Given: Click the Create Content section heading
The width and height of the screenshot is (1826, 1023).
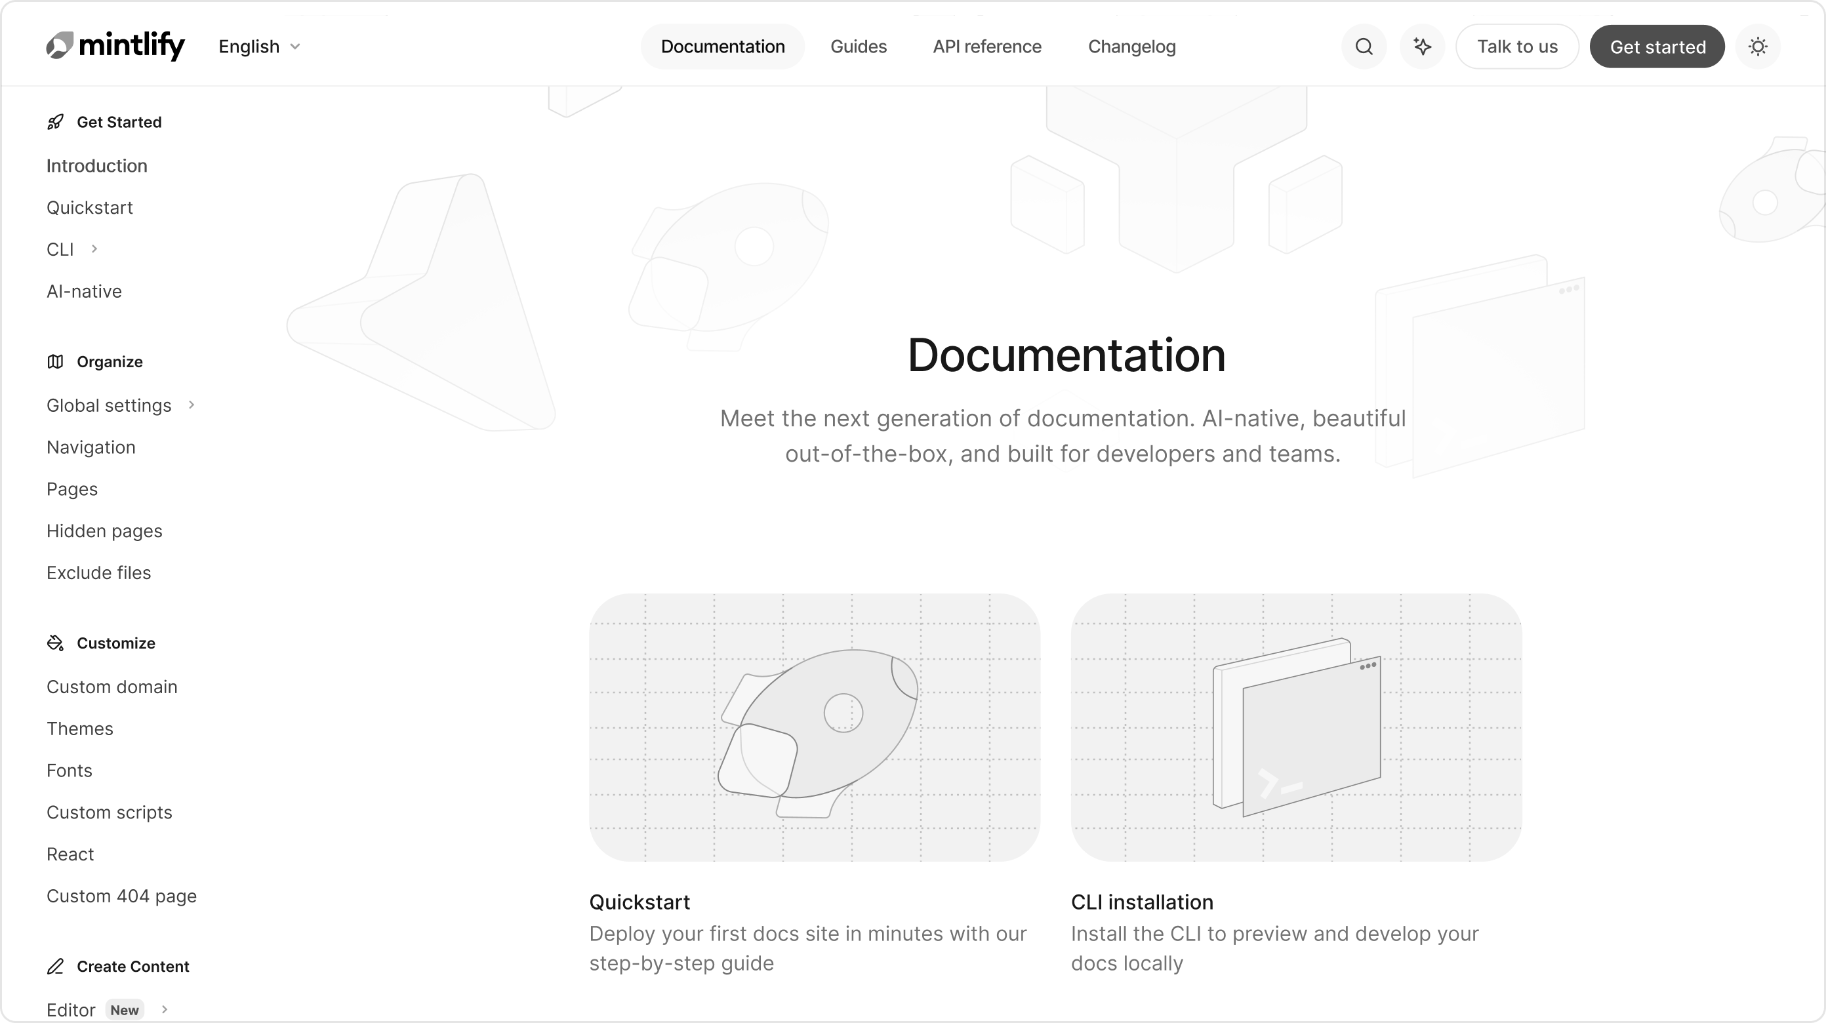Looking at the screenshot, I should click(x=133, y=967).
